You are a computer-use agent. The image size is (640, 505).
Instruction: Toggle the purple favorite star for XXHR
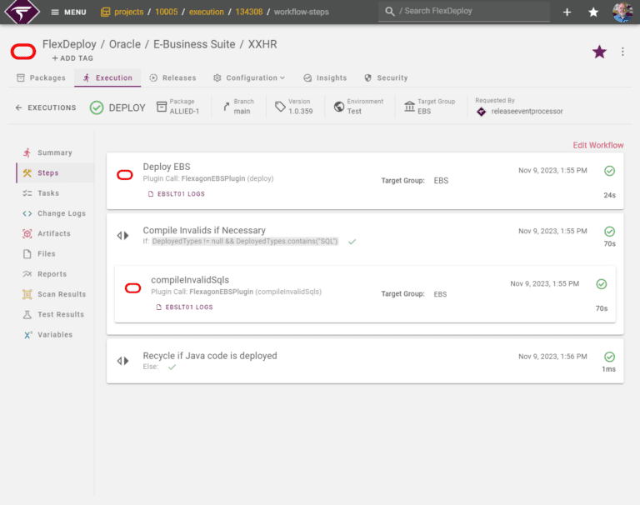coord(599,52)
